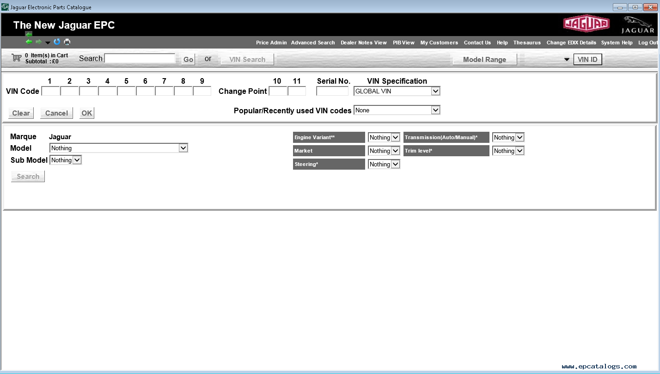Image resolution: width=660 pixels, height=374 pixels.
Task: Open the Transmission(Auto/Manual) dropdown
Action: tap(508, 137)
